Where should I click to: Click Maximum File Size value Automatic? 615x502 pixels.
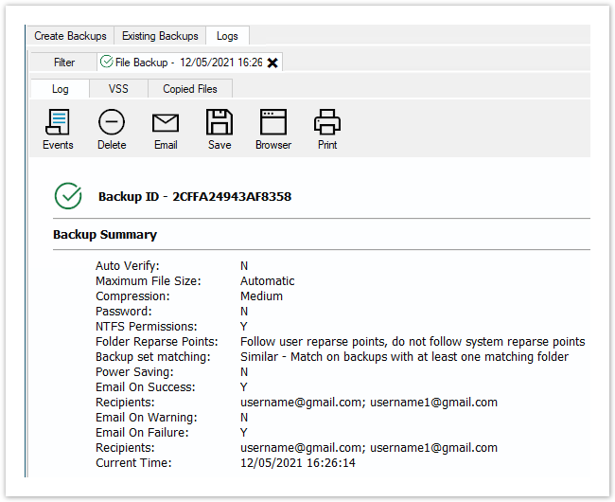click(x=267, y=281)
